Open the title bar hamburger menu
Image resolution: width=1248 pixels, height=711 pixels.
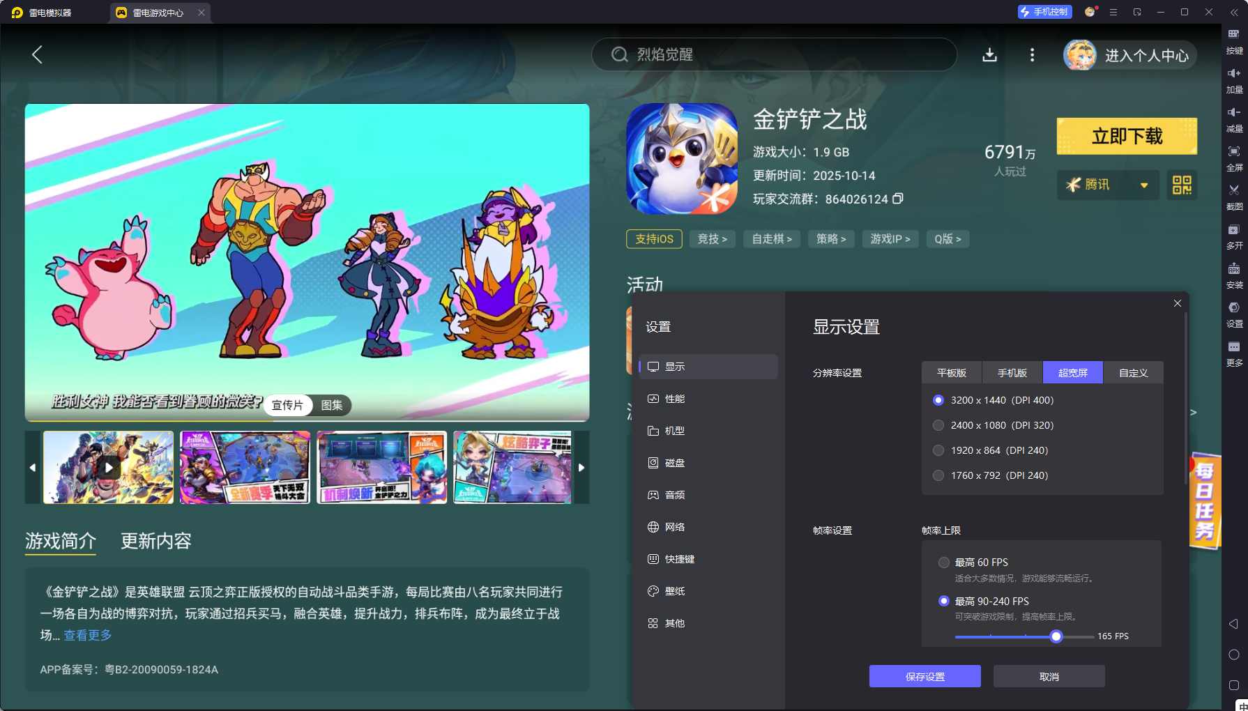[x=1113, y=12]
